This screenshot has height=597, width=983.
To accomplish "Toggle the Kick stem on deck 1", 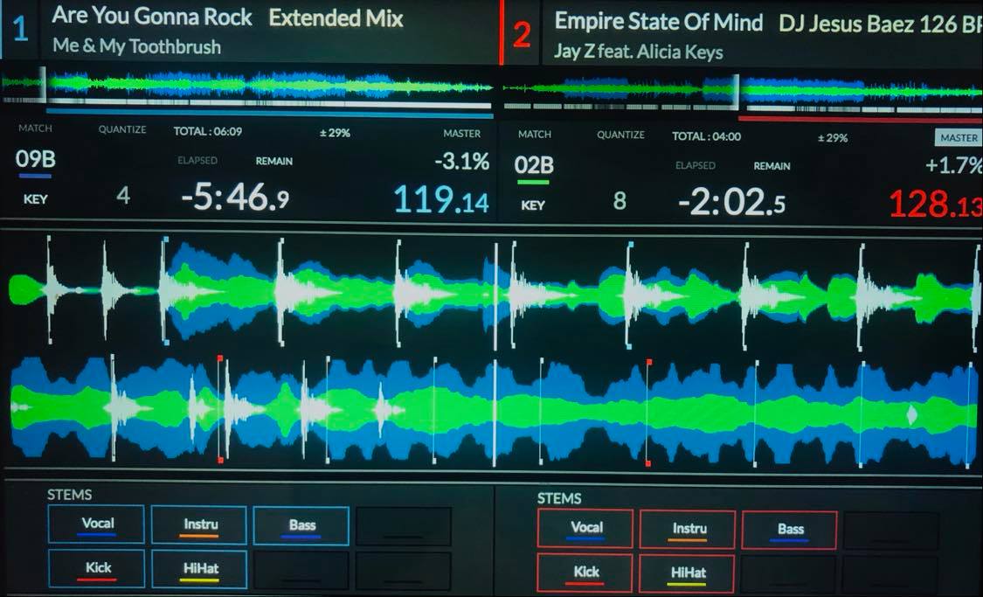I will click(x=96, y=569).
